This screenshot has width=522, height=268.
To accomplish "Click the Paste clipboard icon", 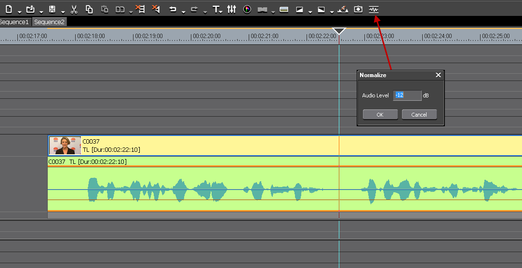I will pyautogui.click(x=105, y=9).
